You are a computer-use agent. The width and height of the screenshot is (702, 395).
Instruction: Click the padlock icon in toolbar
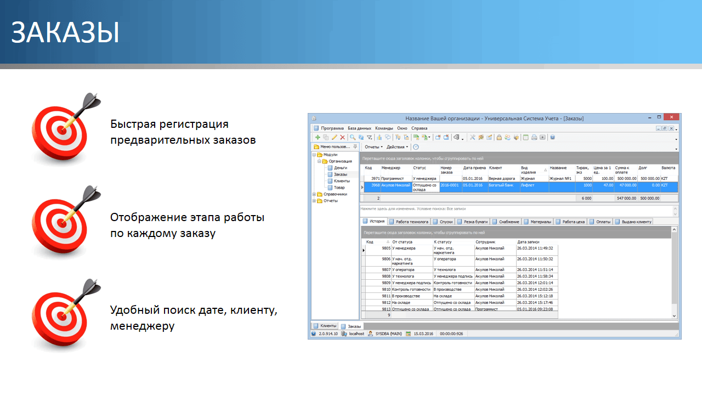click(x=499, y=137)
